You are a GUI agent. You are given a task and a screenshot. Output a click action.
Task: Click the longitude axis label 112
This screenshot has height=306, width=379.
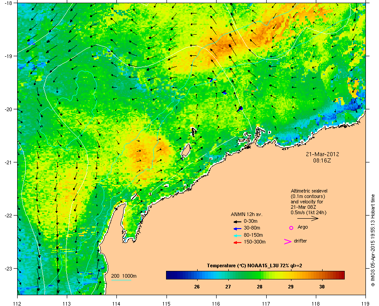coord(18,304)
